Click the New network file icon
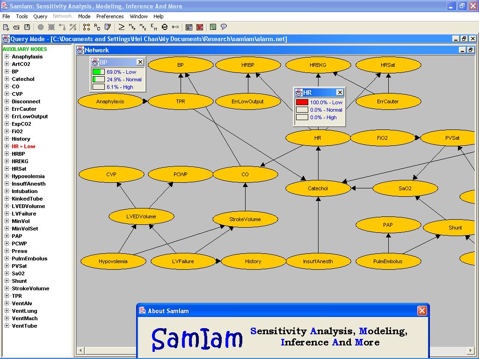Screen dimensions: 479x359 click(x=6, y=27)
